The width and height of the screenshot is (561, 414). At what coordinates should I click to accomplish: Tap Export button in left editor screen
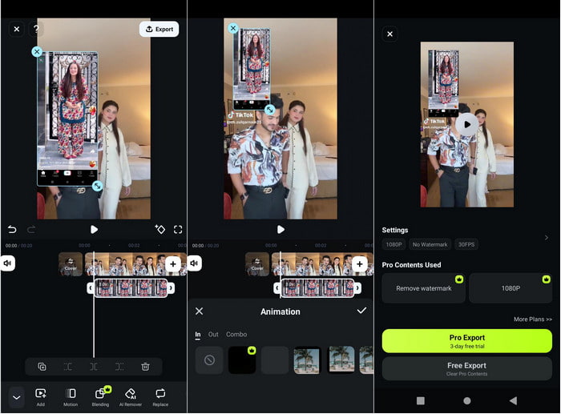pyautogui.click(x=159, y=29)
